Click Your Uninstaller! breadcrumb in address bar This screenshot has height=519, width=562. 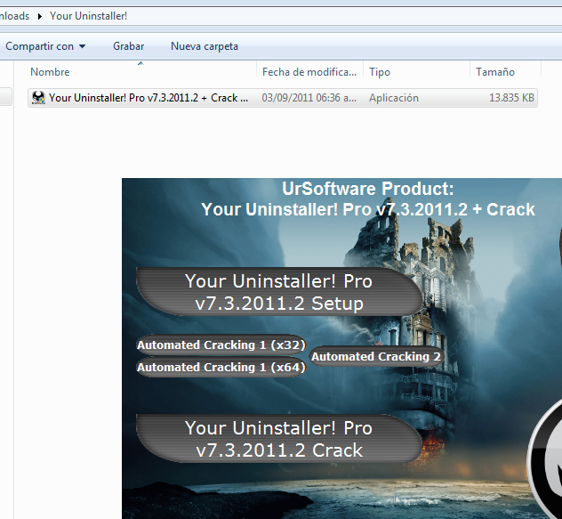click(x=88, y=16)
